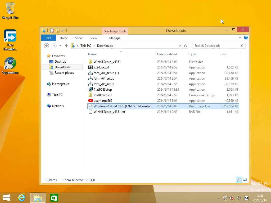Show hidden tray icons arrow
The image size is (271, 203).
pos(219,198)
